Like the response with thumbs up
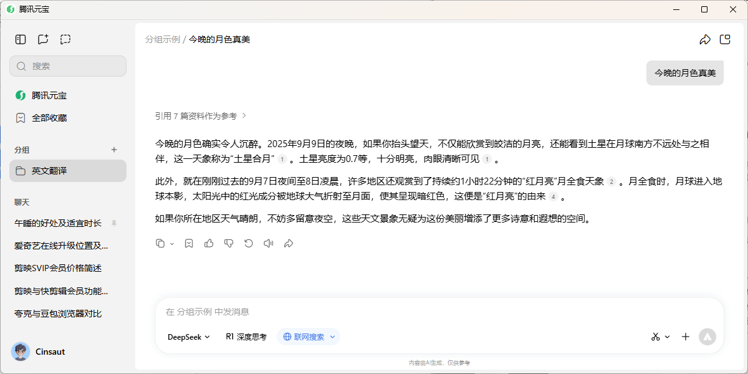 click(209, 243)
